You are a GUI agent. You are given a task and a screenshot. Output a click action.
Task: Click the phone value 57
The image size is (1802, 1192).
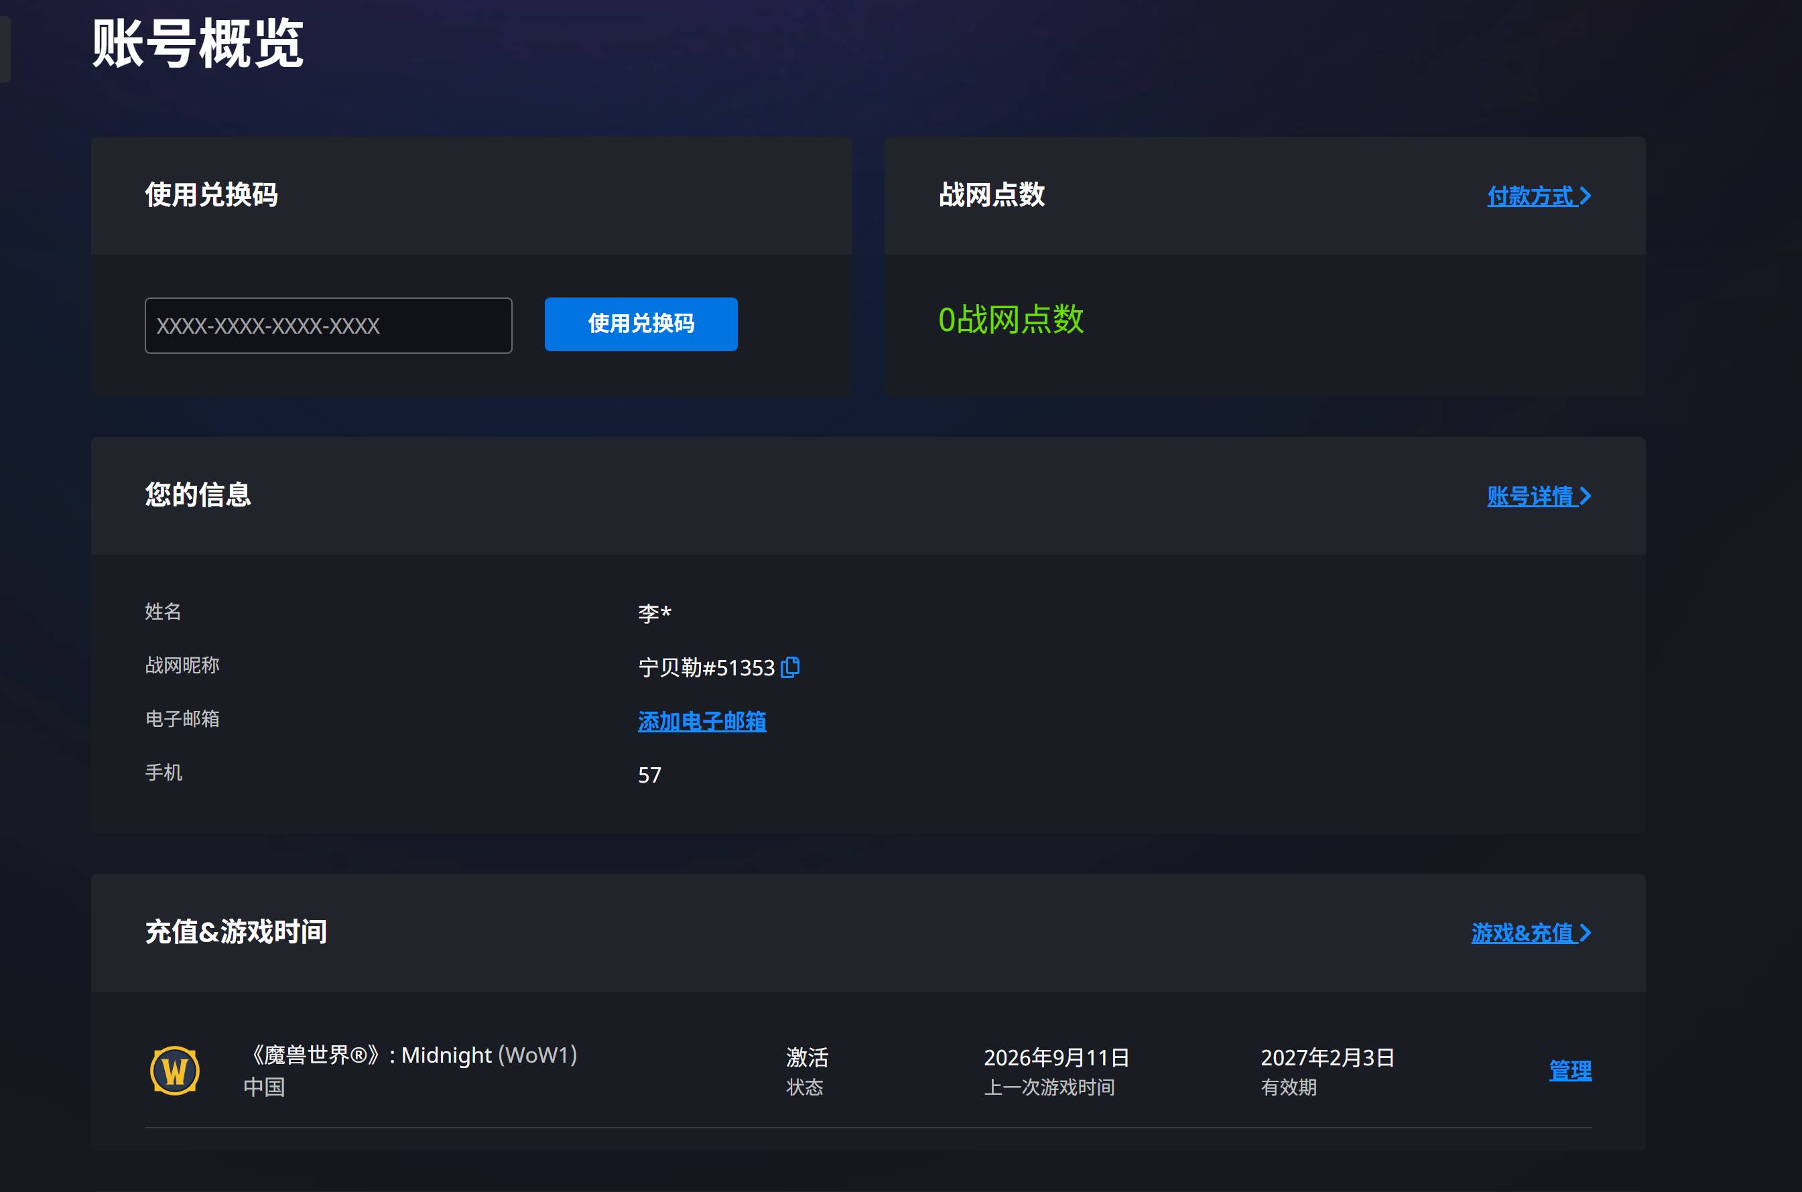[649, 775]
